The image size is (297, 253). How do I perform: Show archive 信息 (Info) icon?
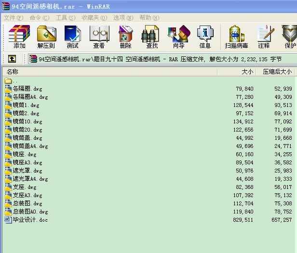coord(205,37)
